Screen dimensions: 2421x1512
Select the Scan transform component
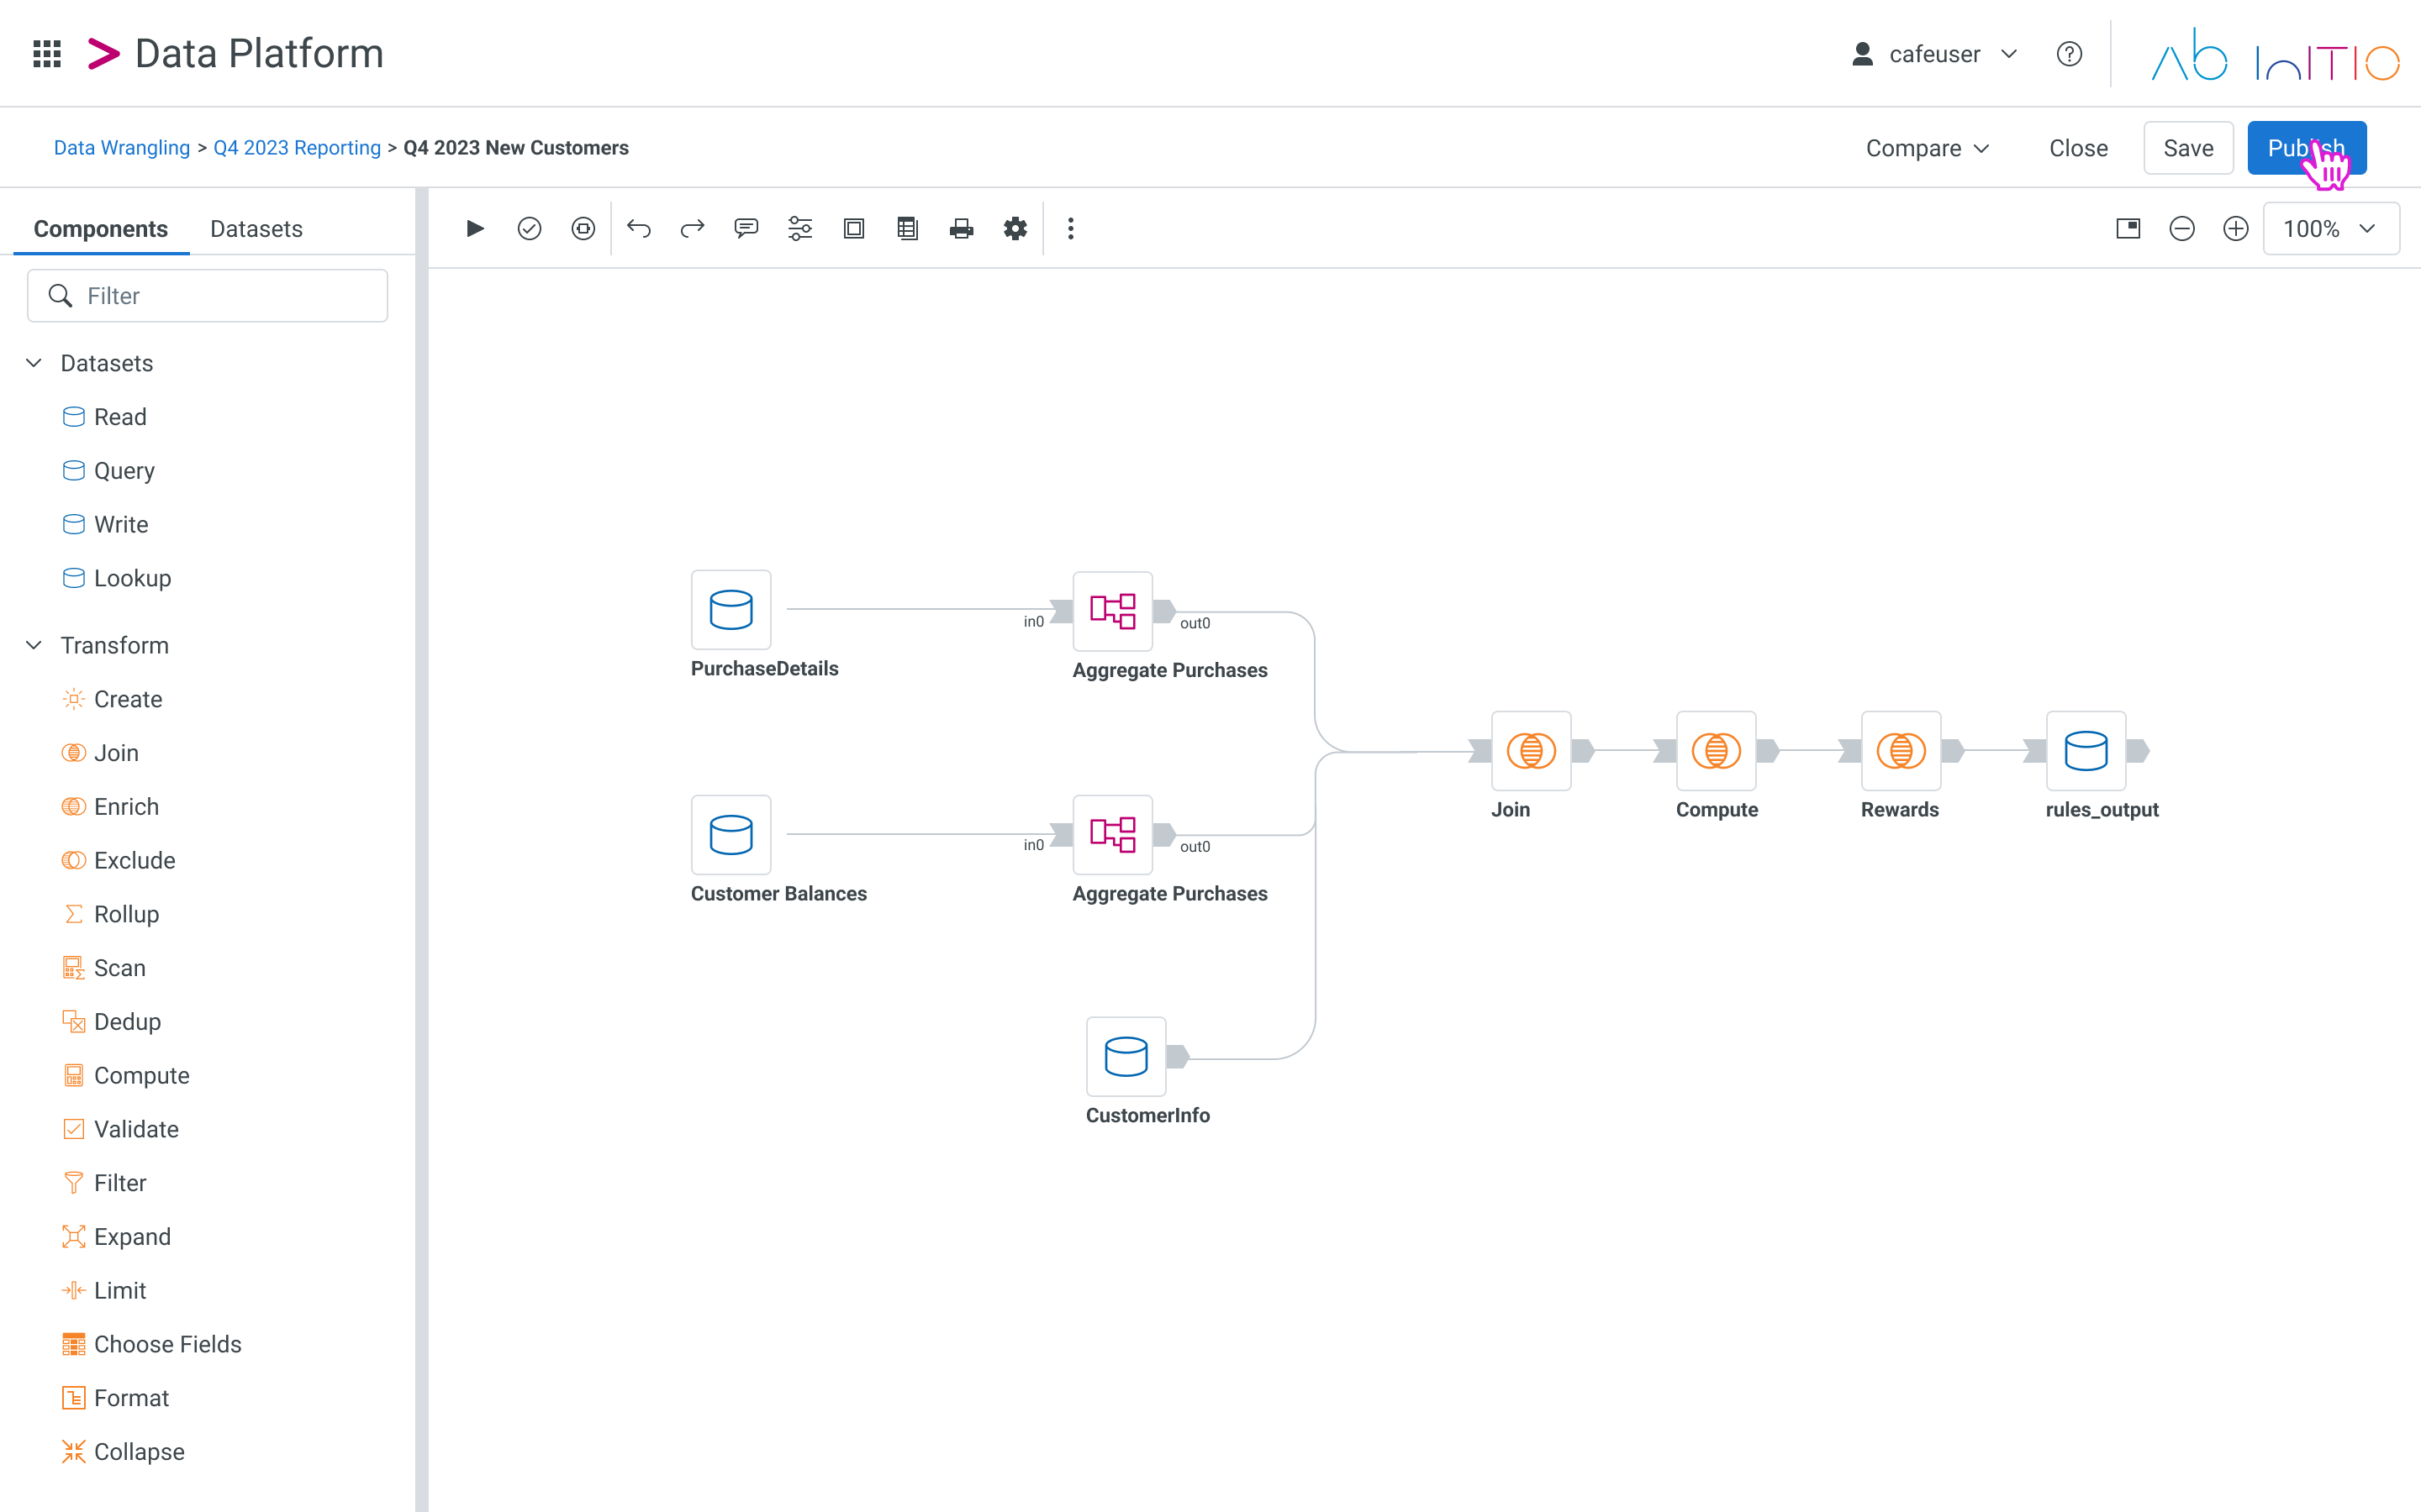104,968
